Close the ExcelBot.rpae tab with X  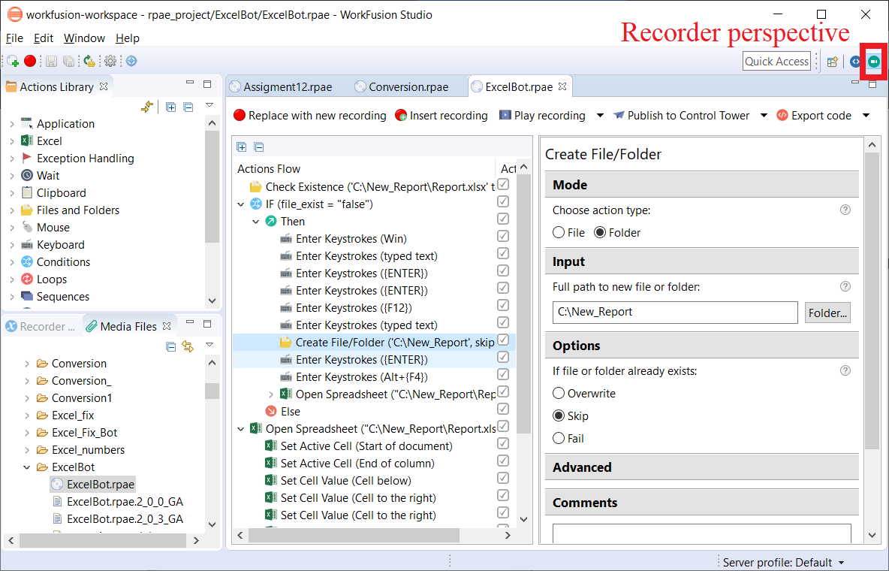click(x=562, y=86)
